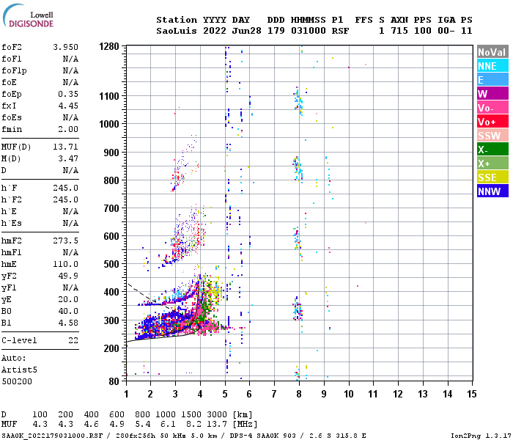Click the Artist5 auto-scaling label
The width and height of the screenshot is (513, 440).
19,370
